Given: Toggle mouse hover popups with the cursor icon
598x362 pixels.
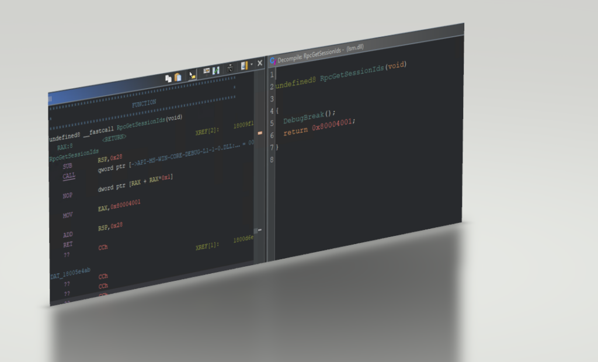Looking at the screenshot, I should click(191, 74).
